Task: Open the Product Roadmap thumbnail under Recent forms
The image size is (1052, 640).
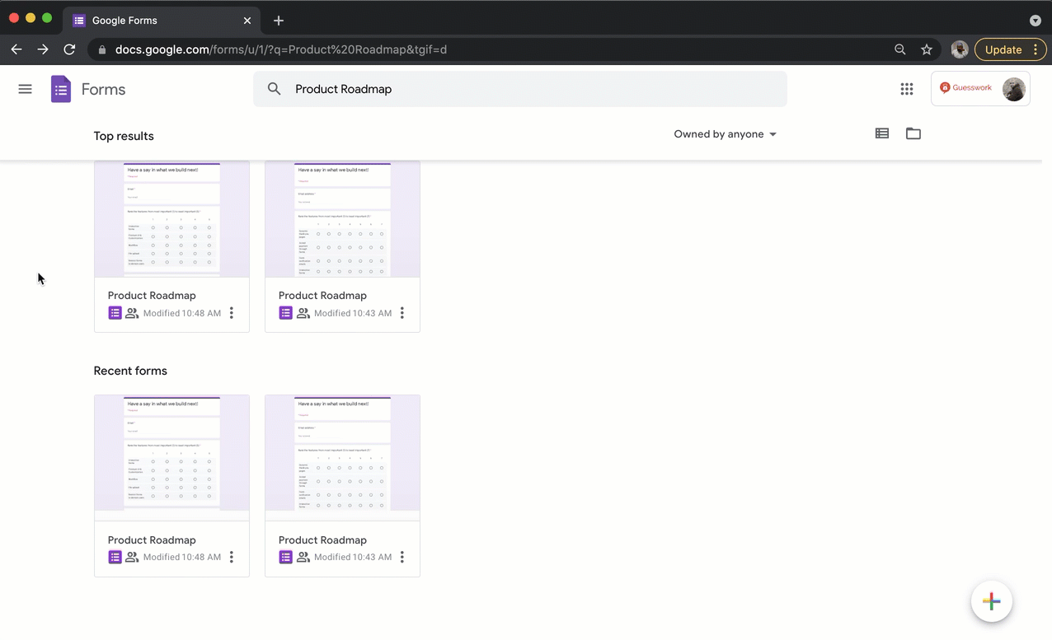Action: point(171,454)
